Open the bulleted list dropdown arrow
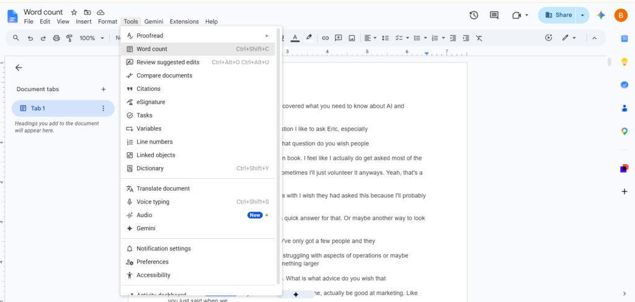 (425, 38)
